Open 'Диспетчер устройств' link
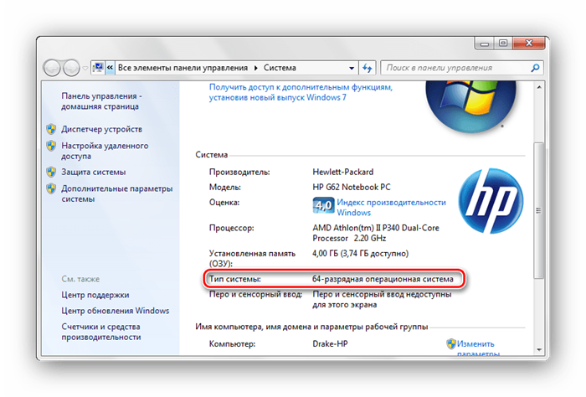 [x=101, y=129]
